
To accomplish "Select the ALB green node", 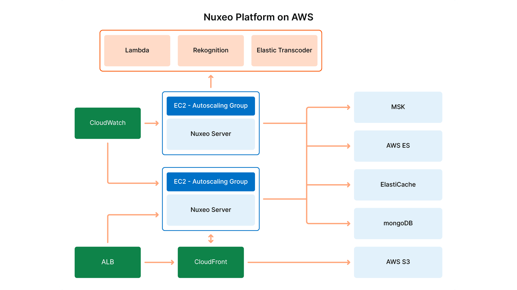I will (107, 262).
